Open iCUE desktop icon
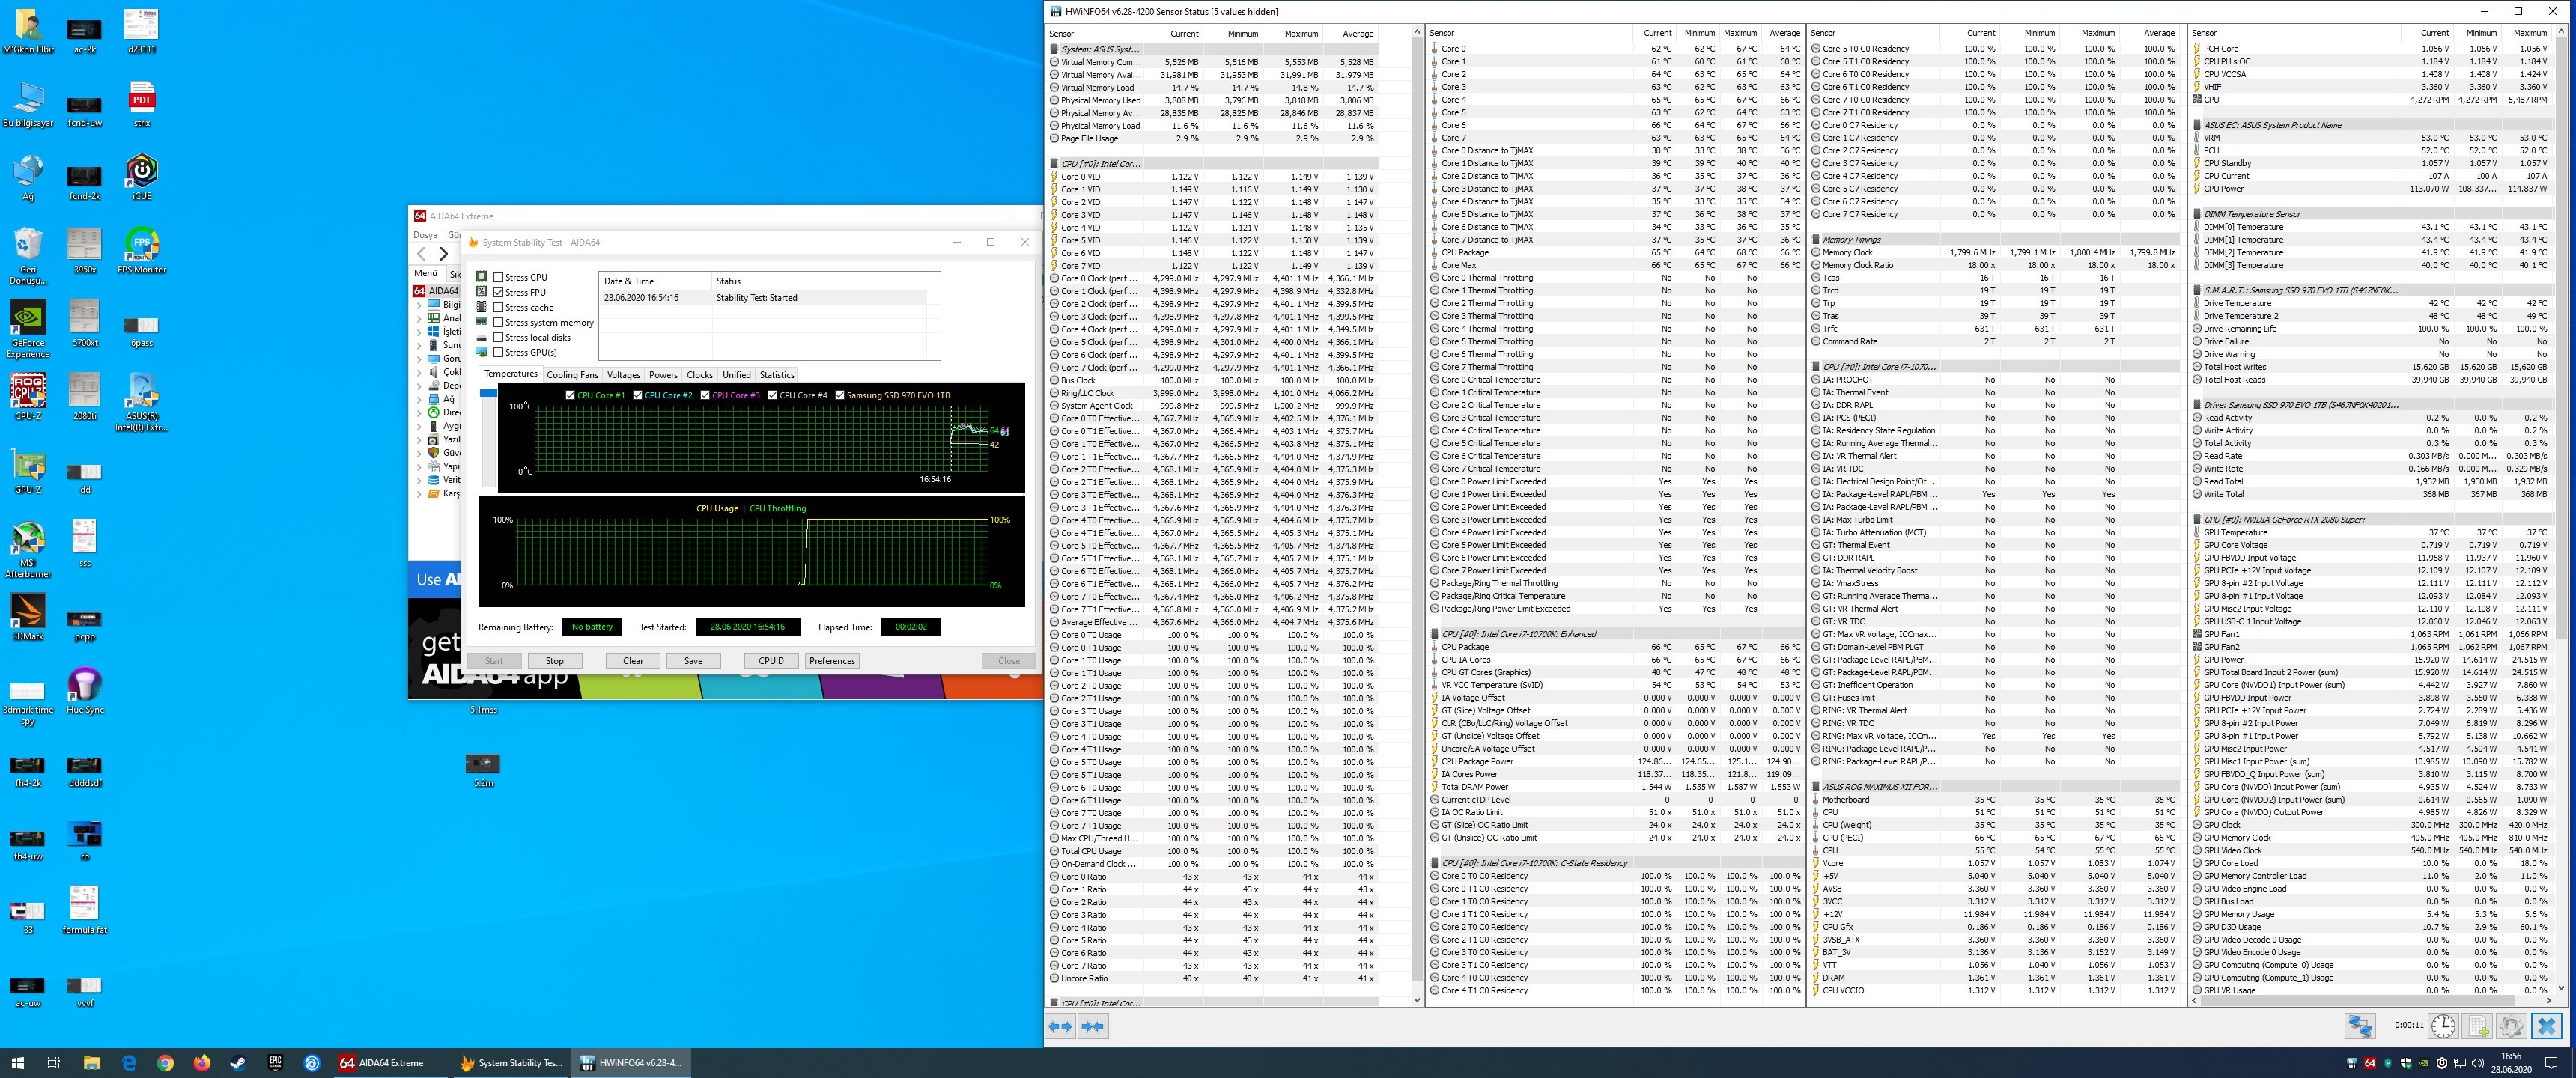The height and width of the screenshot is (1078, 2576). (142, 177)
